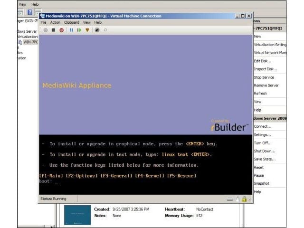304x228 pixels.
Task: Click Pause in the actions pane
Action: (x=259, y=175)
